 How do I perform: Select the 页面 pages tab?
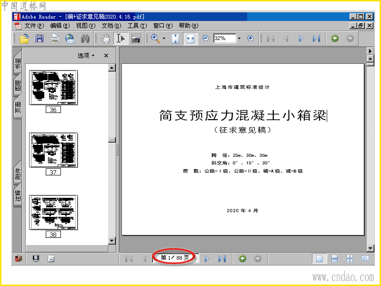(x=18, y=107)
